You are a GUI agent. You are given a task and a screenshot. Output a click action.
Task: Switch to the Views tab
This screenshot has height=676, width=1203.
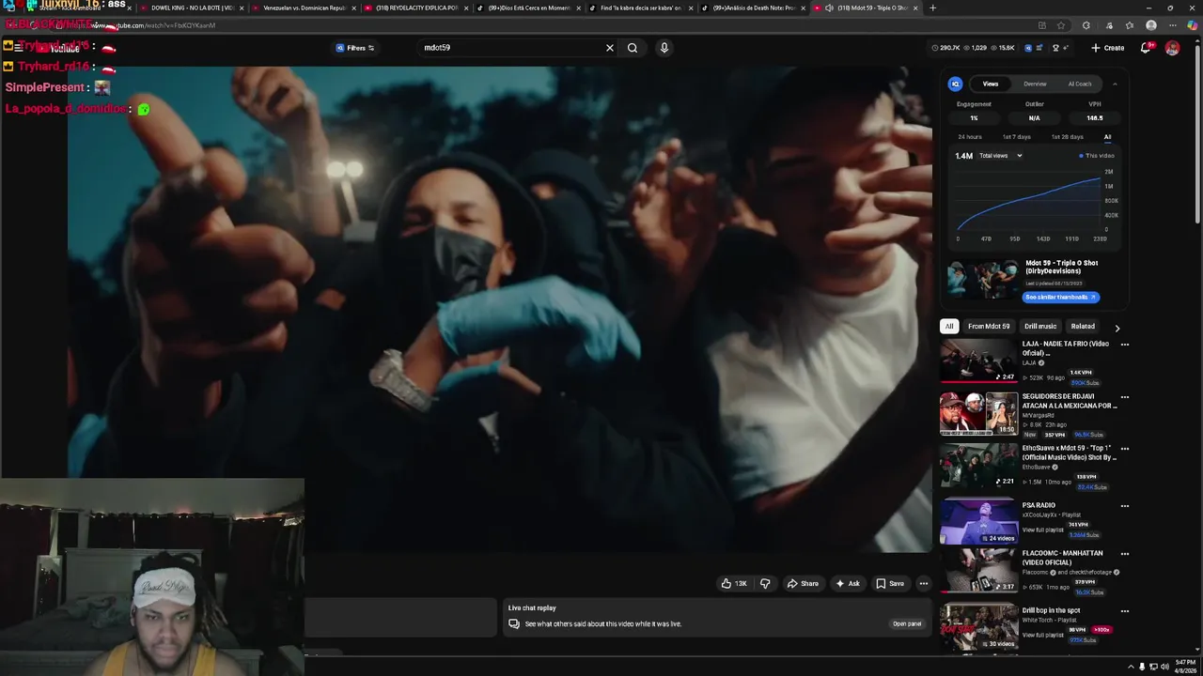coord(991,84)
